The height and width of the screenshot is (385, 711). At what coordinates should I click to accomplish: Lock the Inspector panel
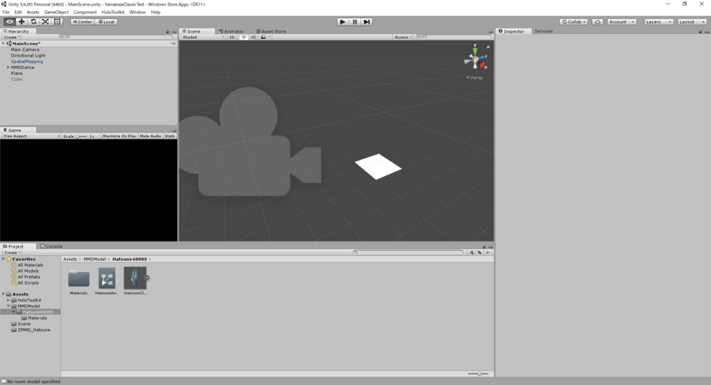tap(700, 32)
